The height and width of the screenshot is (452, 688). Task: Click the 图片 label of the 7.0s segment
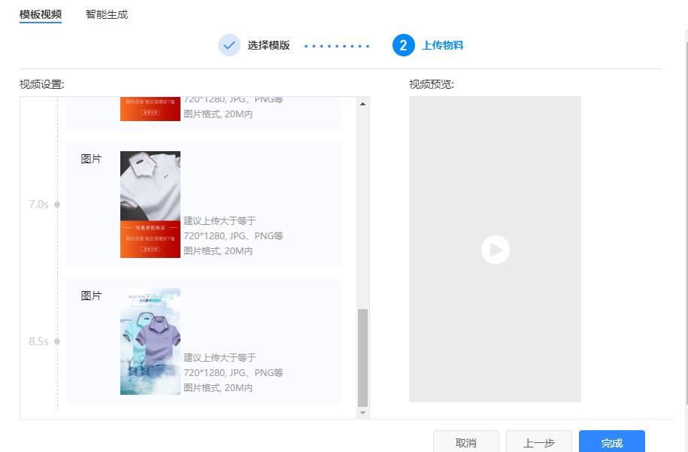(91, 159)
